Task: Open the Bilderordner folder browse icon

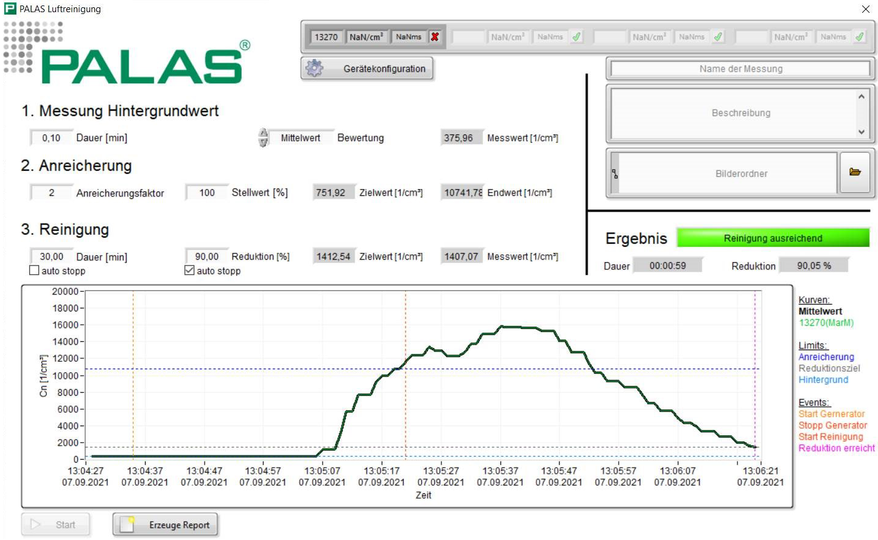Action: (855, 173)
